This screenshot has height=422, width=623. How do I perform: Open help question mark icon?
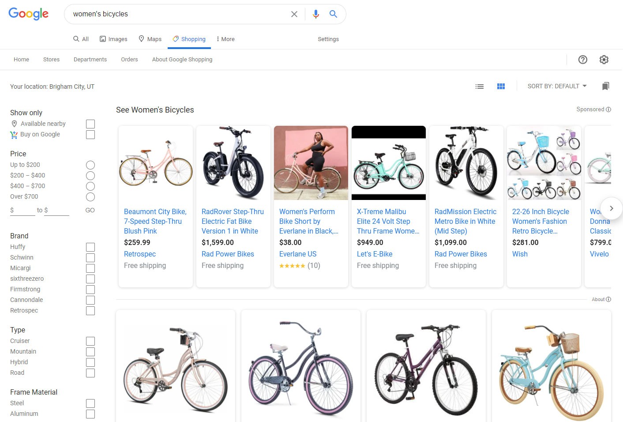click(x=583, y=60)
